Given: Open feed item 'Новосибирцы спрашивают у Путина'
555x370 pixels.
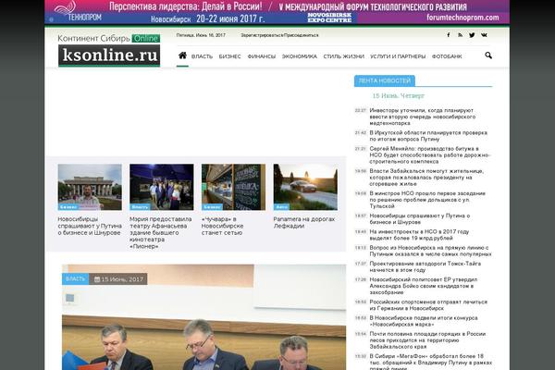Looking at the screenshot, I should pos(420,219).
